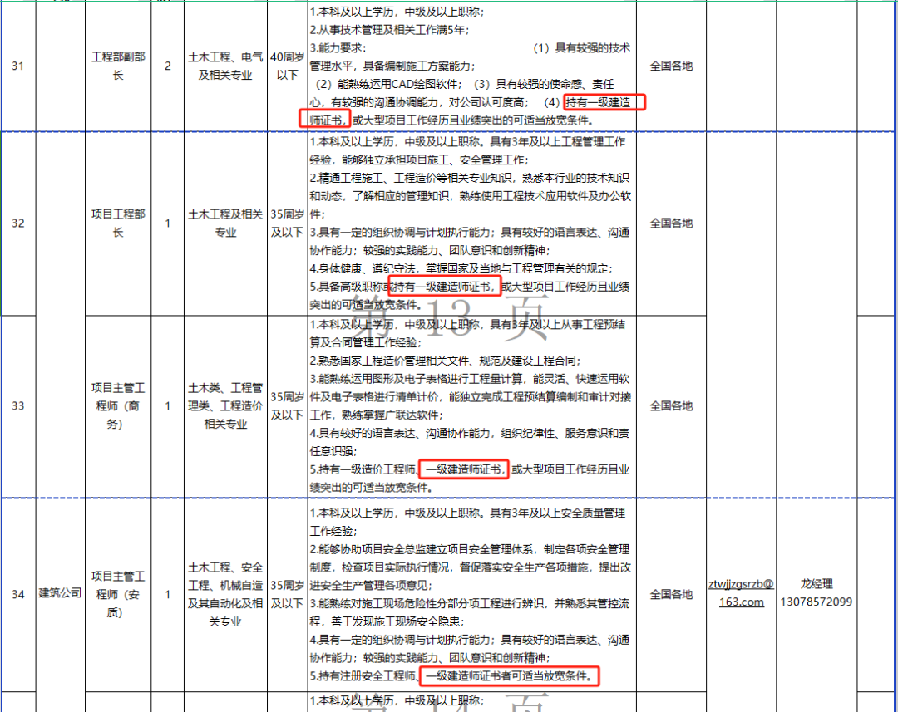Image resolution: width=898 pixels, height=712 pixels.
Task: Click the 土木工程及相关专业 requirement cell
Action: click(224, 223)
